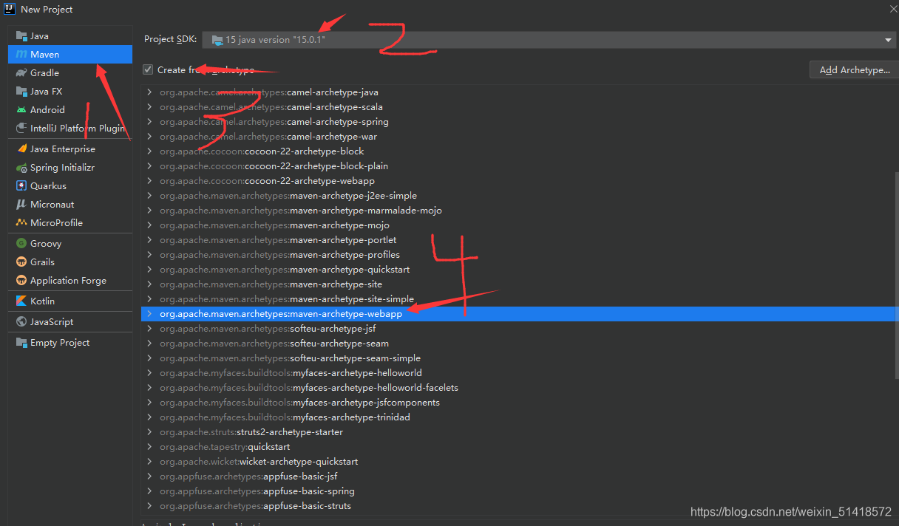
Task: Expand cocoon-22-archetype-block node
Action: pos(149,151)
